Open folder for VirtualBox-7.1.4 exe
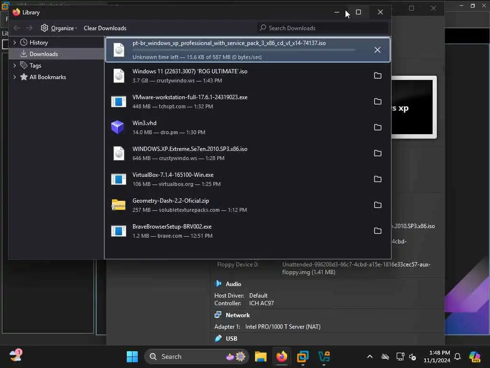Image resolution: width=490 pixels, height=368 pixels. 378,179
